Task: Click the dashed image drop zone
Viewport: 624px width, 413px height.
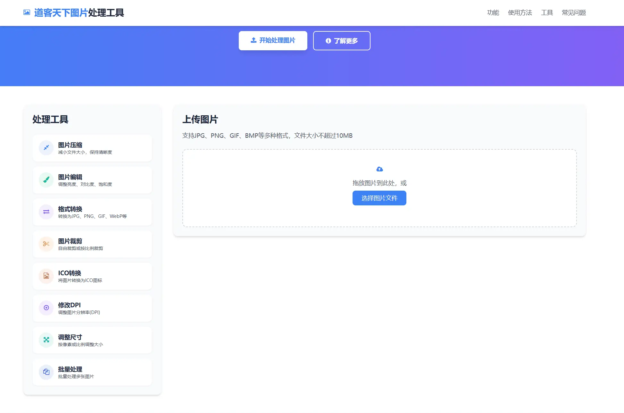Action: click(x=379, y=187)
